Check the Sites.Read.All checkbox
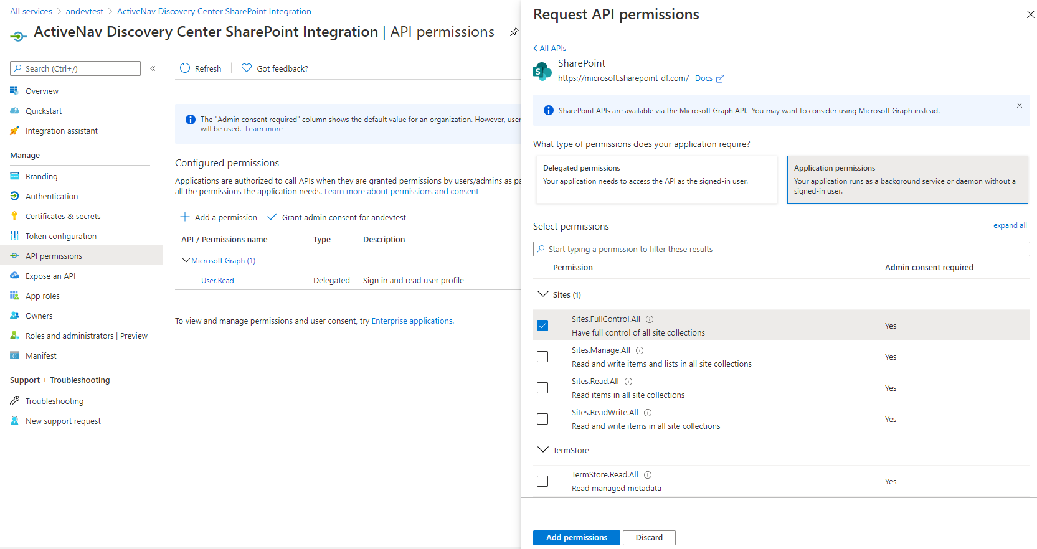 click(542, 388)
